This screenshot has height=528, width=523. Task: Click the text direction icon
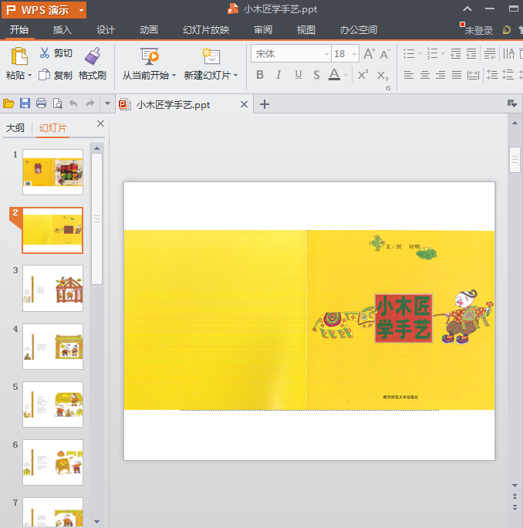[509, 53]
